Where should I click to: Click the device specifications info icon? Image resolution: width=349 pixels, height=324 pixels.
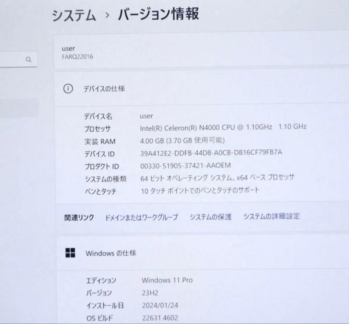point(68,89)
